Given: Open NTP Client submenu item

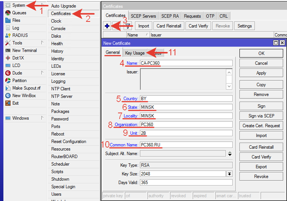Looking at the screenshot, I should coord(74,89).
